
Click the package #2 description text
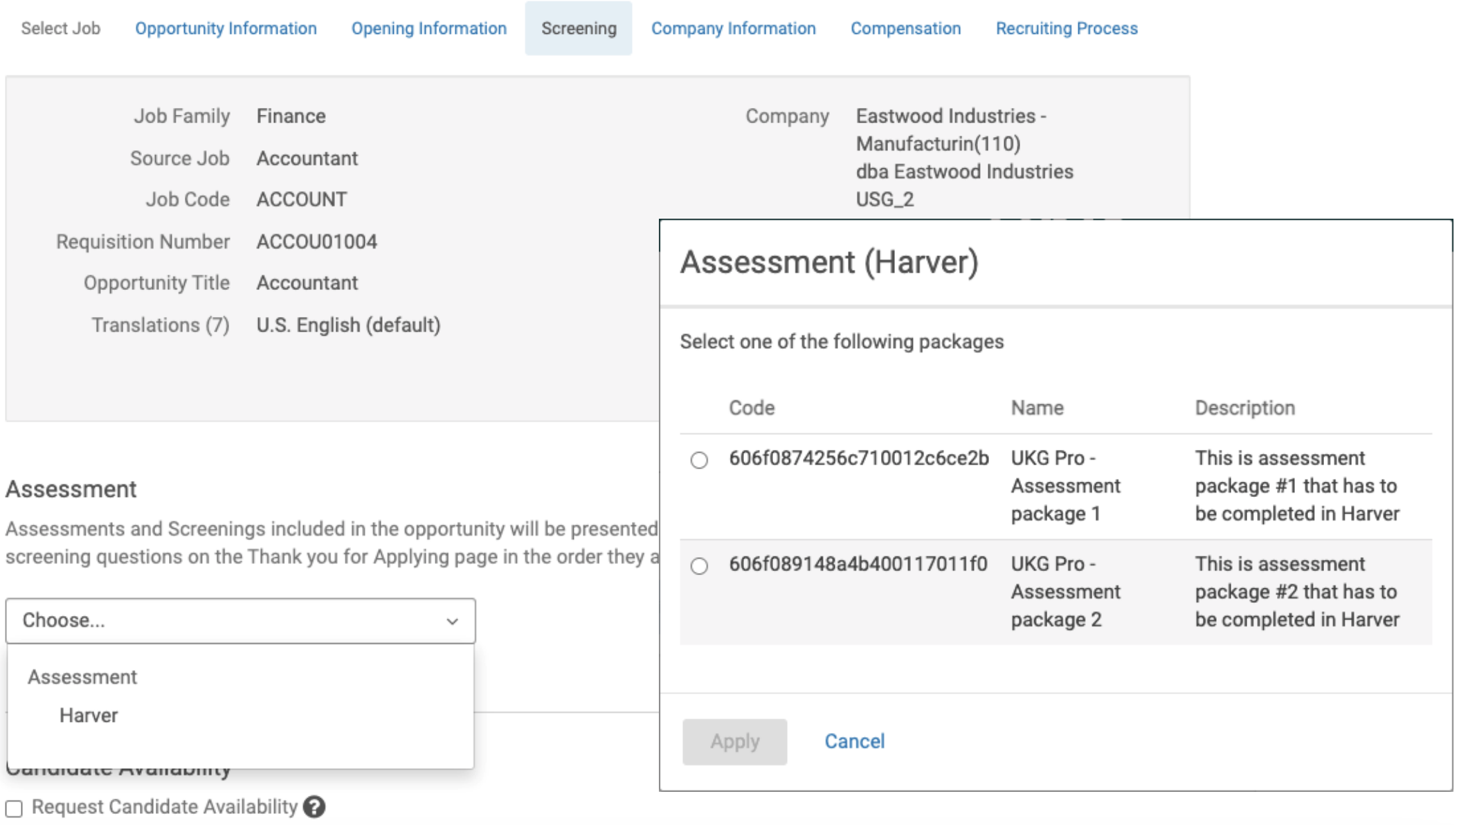click(x=1297, y=592)
